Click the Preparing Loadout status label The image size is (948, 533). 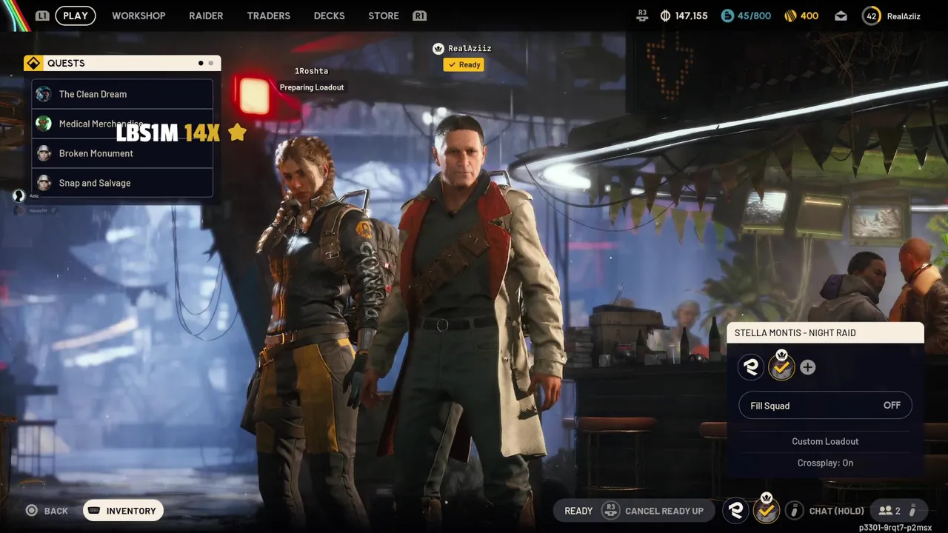312,87
